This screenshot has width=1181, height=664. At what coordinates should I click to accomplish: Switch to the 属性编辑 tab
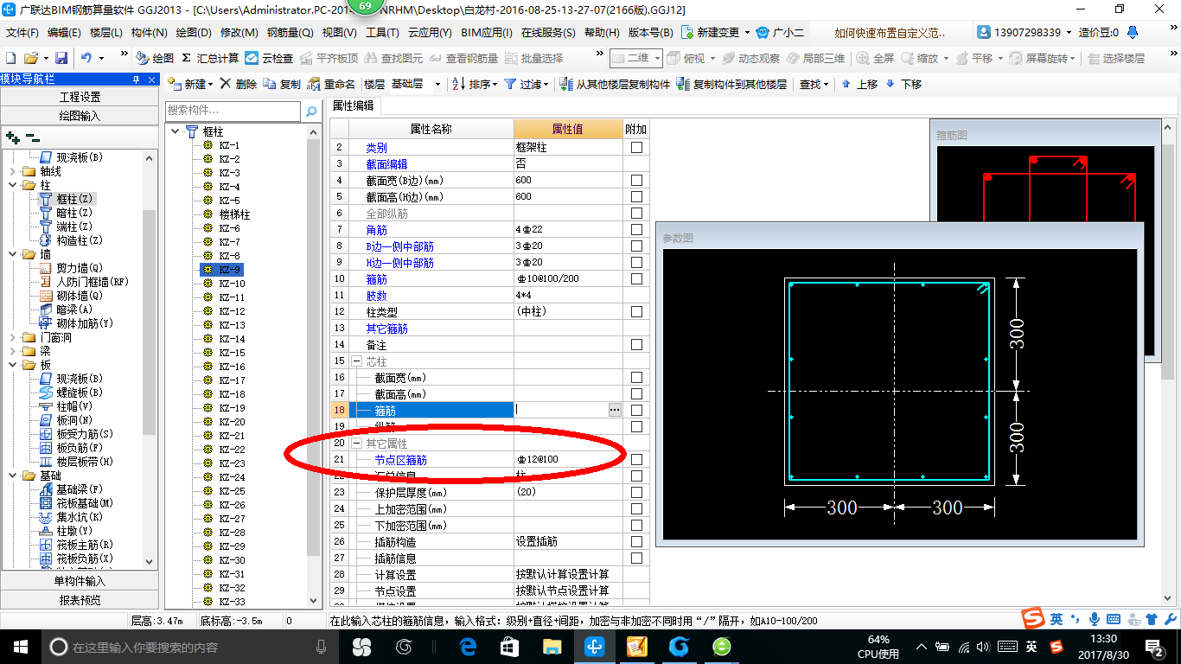pyautogui.click(x=354, y=105)
